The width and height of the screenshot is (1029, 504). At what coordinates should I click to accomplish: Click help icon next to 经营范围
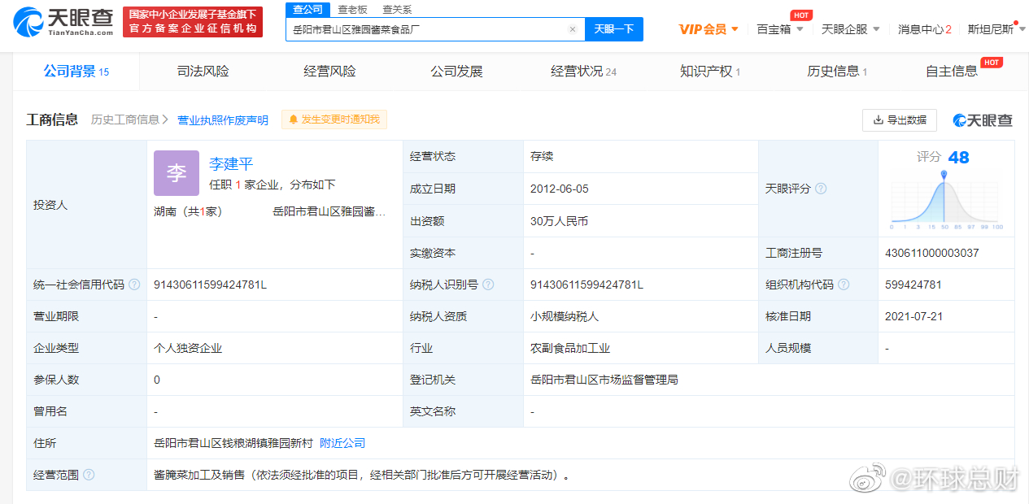pos(89,475)
